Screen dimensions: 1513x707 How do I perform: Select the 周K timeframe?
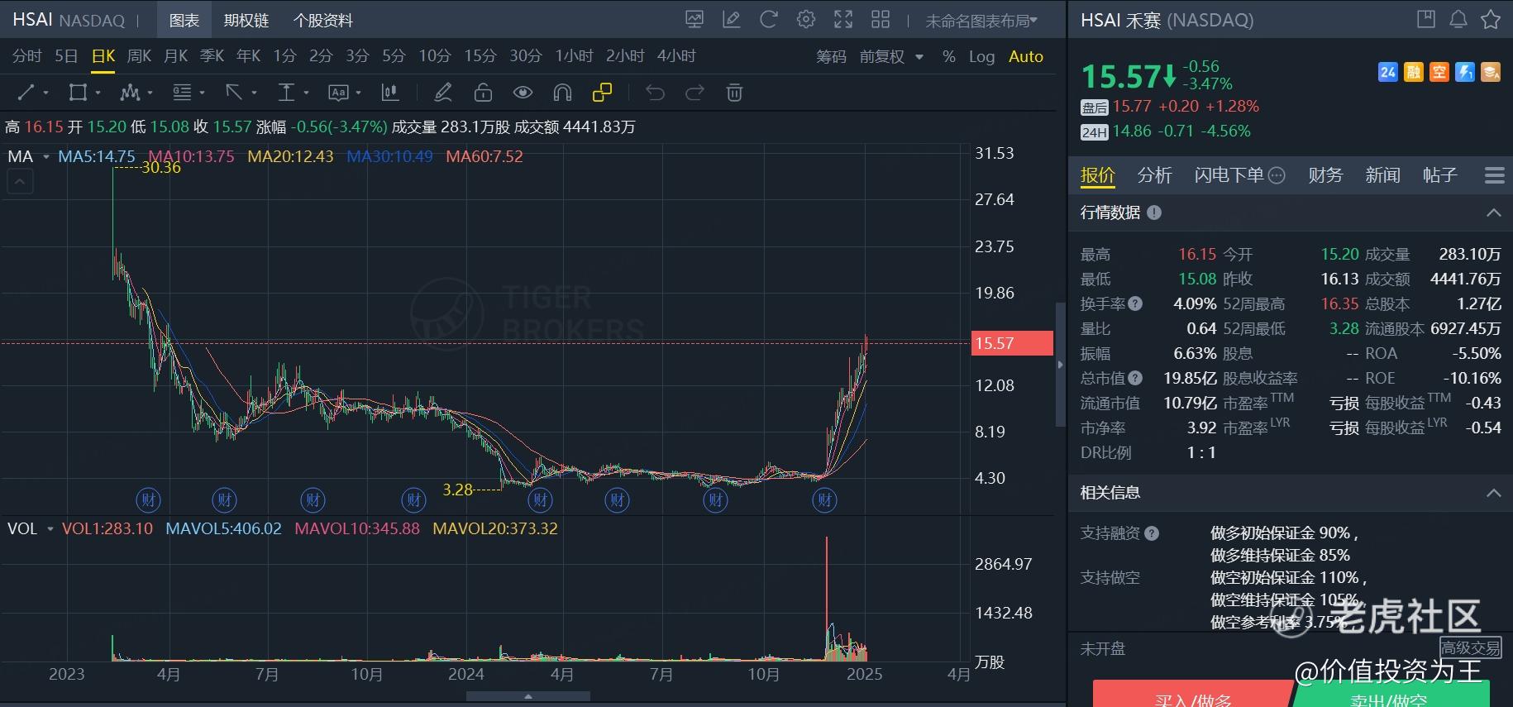pos(139,56)
